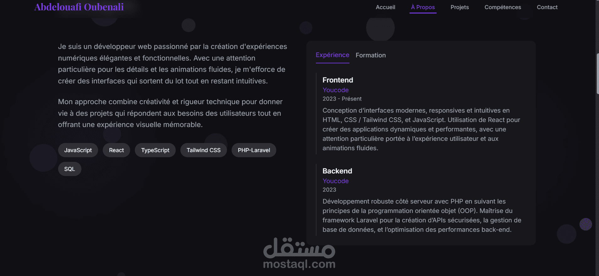Go to Projets section
The height and width of the screenshot is (276, 599).
pyautogui.click(x=459, y=7)
